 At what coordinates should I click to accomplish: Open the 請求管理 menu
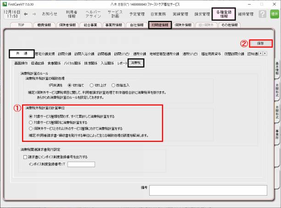click(x=200, y=14)
